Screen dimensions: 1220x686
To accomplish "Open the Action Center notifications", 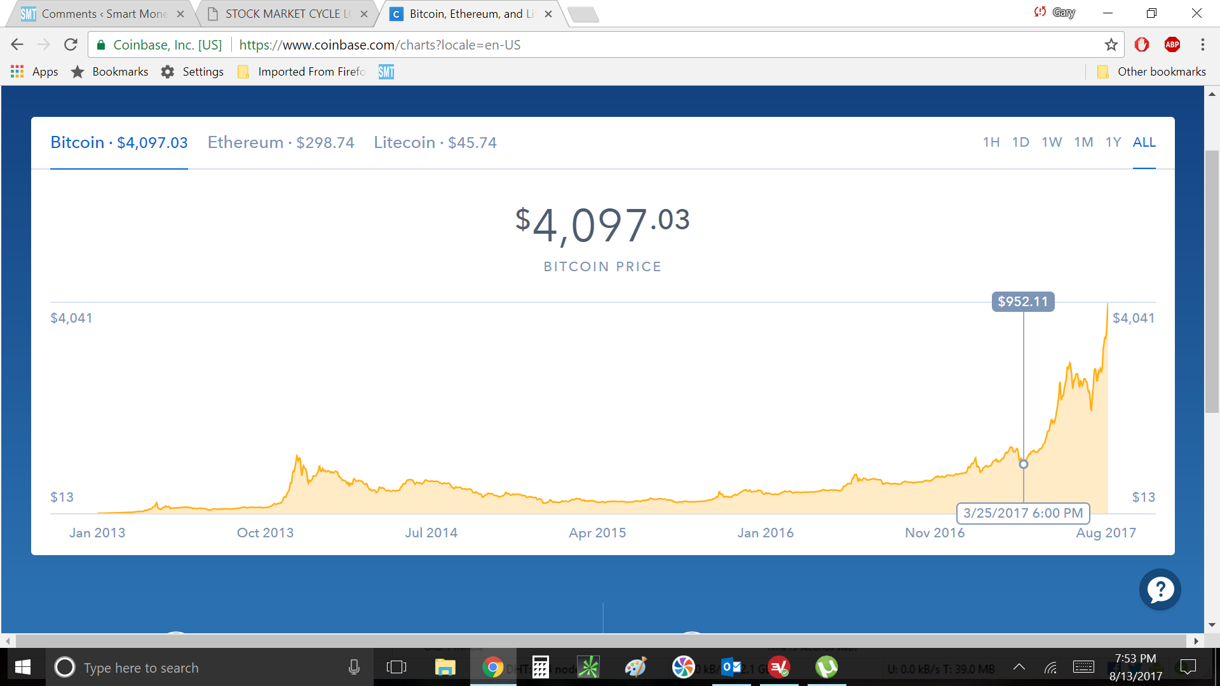I will point(1188,667).
